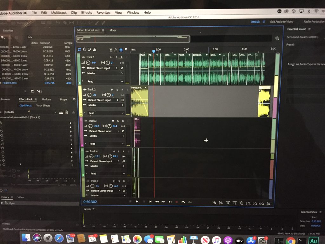Click the red Record button
The width and height of the screenshot is (325, 244).
(x=176, y=202)
